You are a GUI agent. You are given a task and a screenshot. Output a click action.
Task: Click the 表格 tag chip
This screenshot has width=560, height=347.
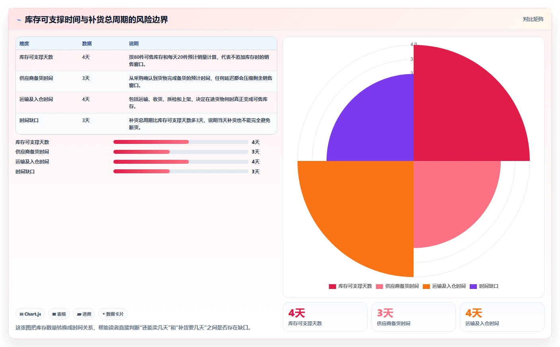click(59, 314)
